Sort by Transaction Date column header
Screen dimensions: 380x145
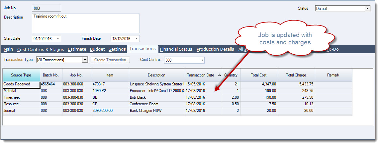coord(203,75)
